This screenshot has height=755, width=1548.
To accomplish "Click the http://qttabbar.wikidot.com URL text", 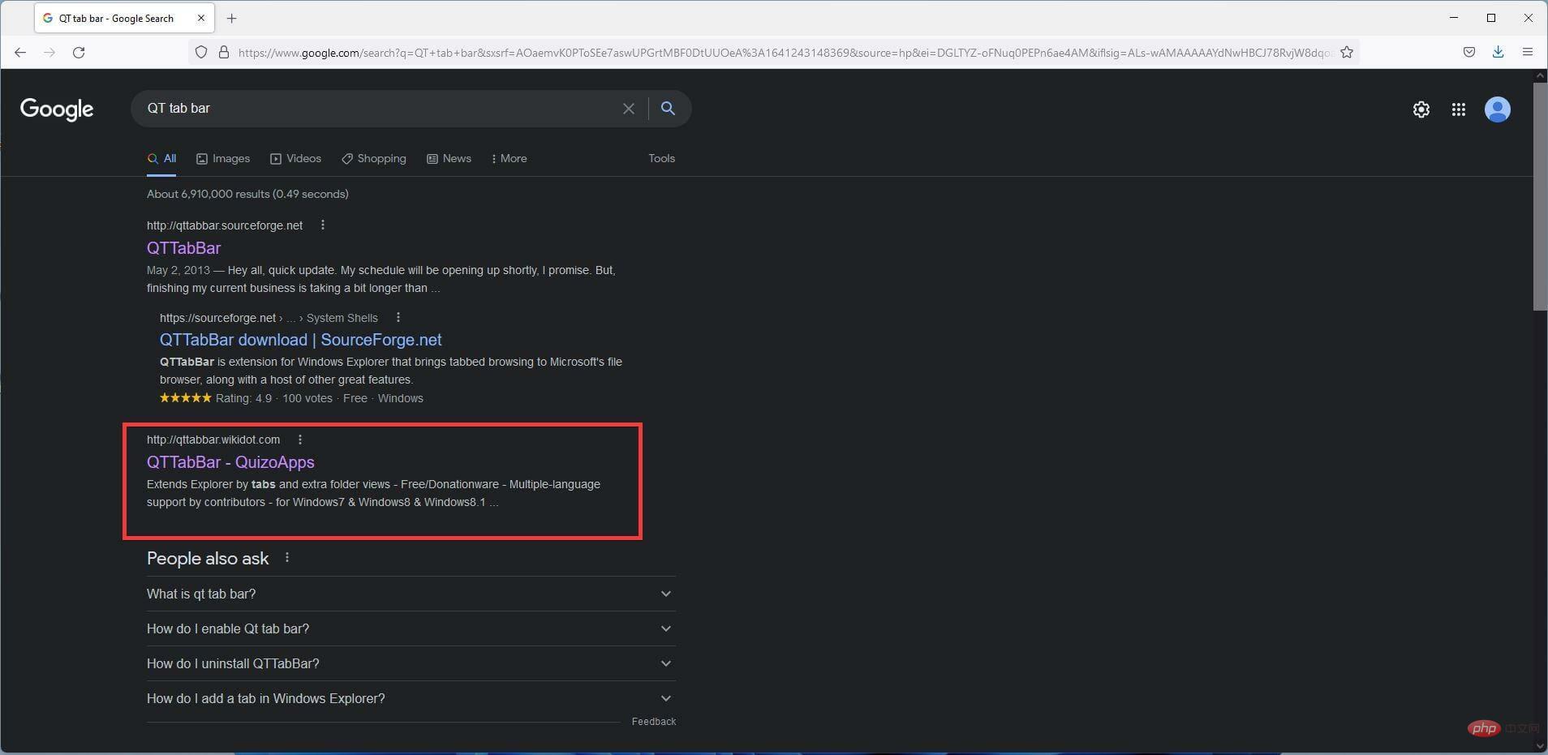I will tap(213, 440).
